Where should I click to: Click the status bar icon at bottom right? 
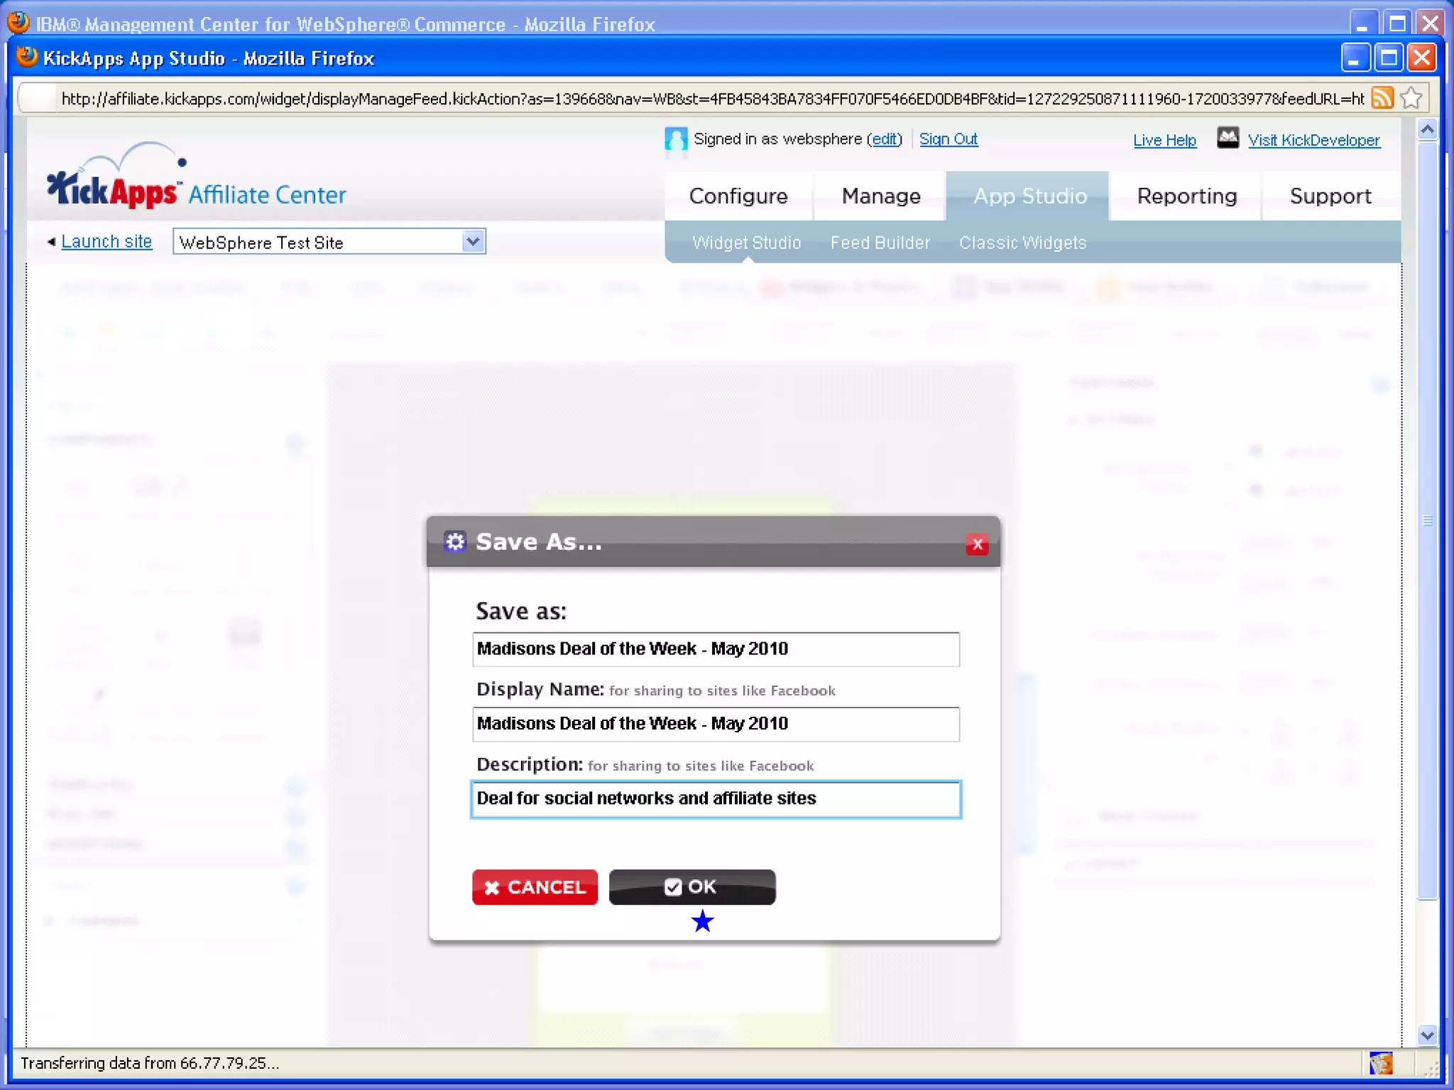coord(1380,1063)
